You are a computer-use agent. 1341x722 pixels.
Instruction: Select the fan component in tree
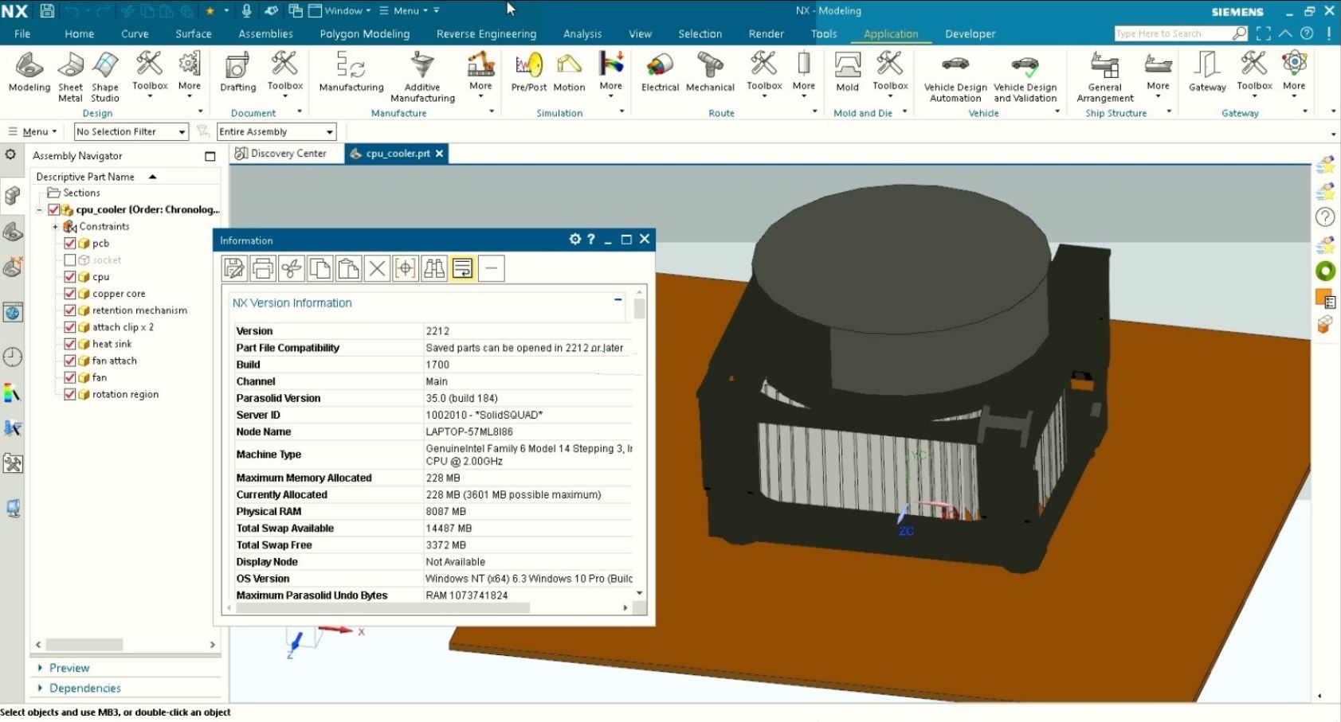[x=100, y=377]
